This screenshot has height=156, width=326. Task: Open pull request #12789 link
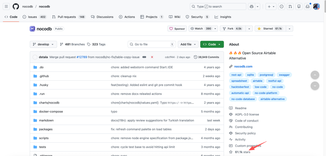click(x=82, y=57)
